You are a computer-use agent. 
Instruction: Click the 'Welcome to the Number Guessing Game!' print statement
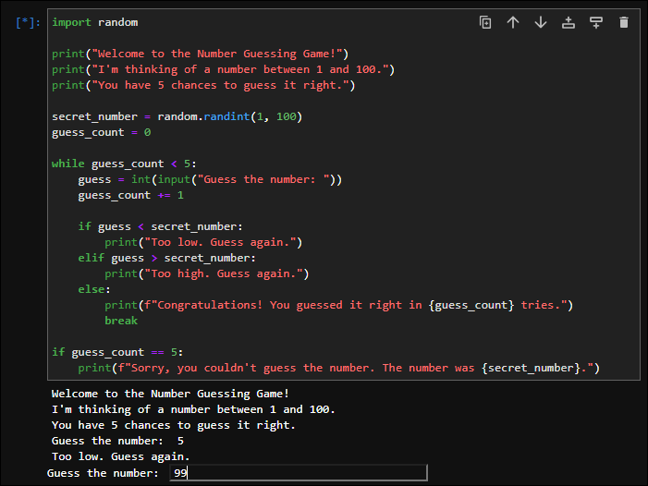pos(200,55)
